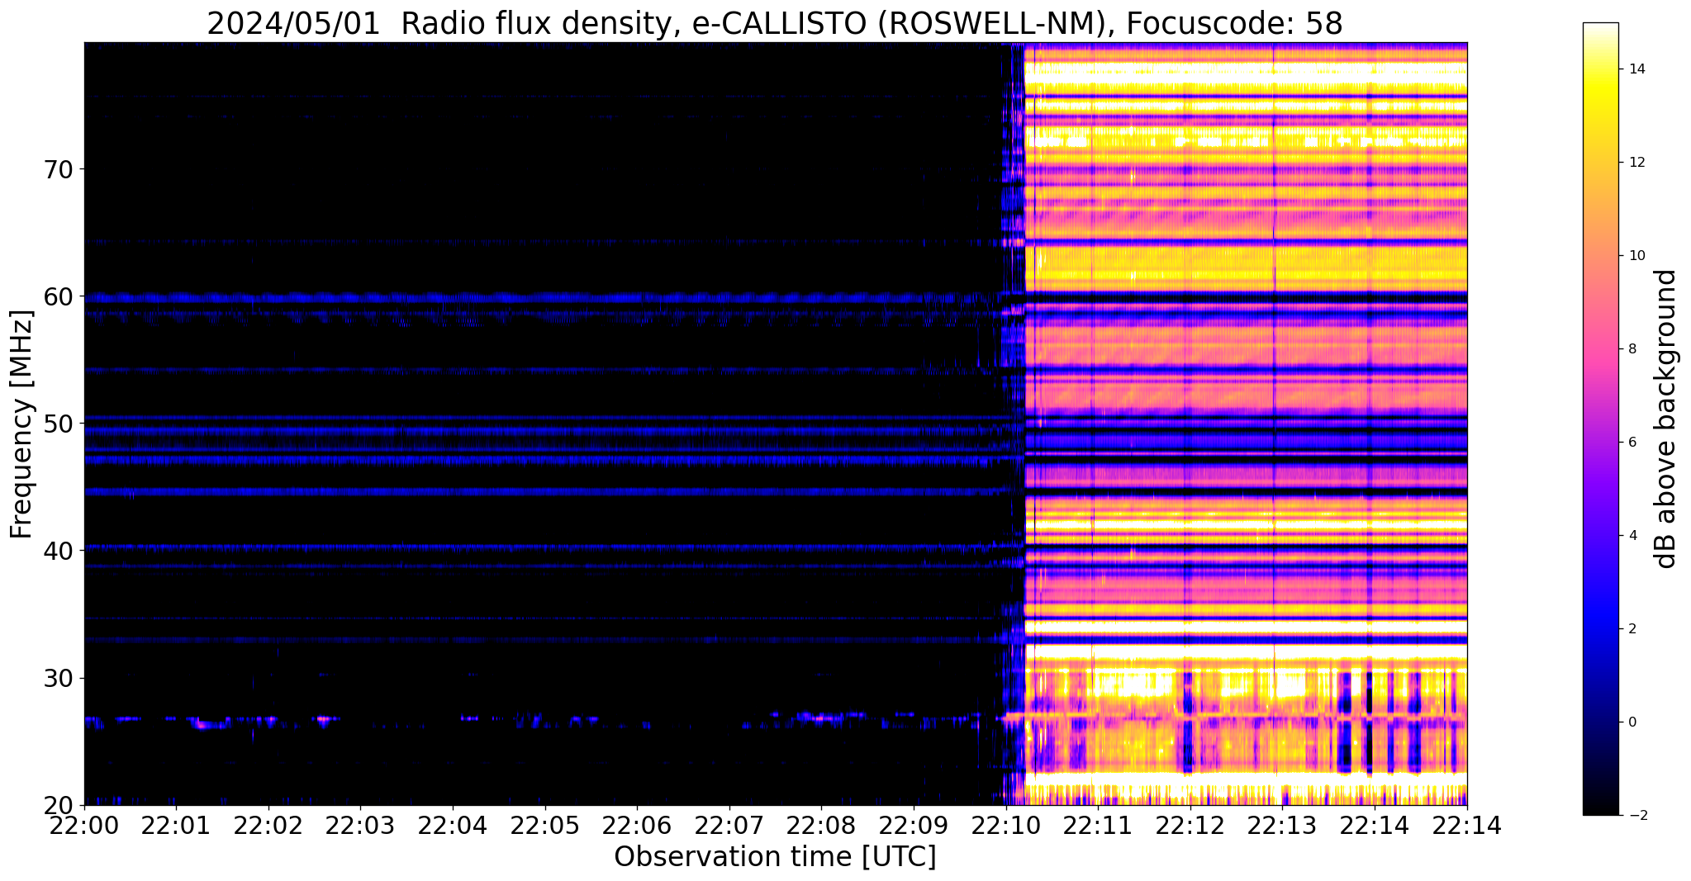
Task: Click the 20 MHz frequency tick label
Action: click(57, 805)
